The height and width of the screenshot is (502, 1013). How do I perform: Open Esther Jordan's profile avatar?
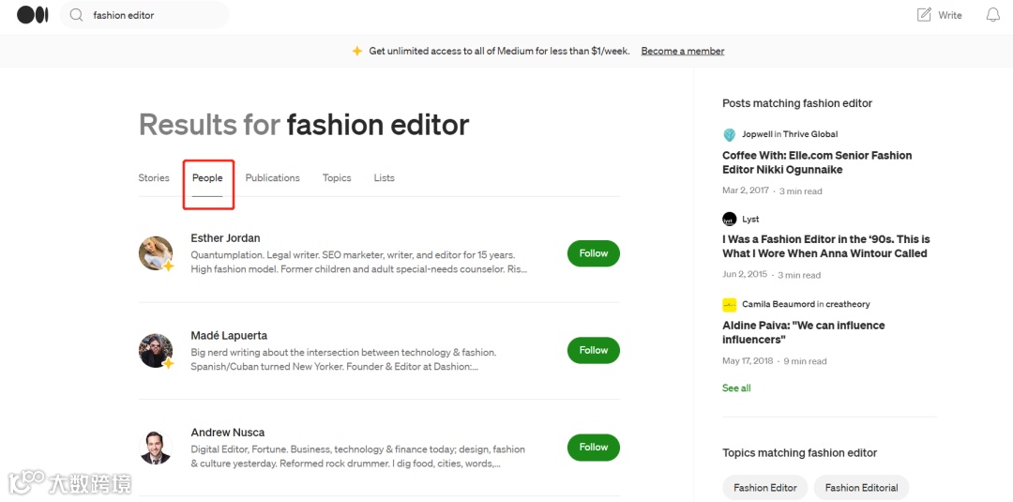pyautogui.click(x=156, y=253)
